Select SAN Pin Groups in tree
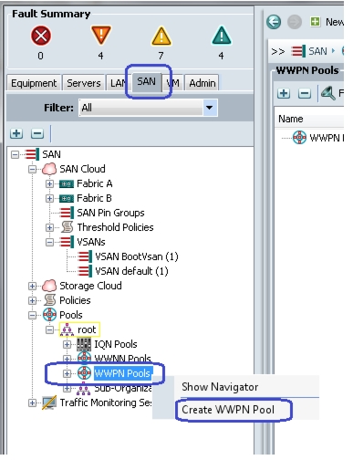Viewport: 353px width, 460px height. click(110, 213)
